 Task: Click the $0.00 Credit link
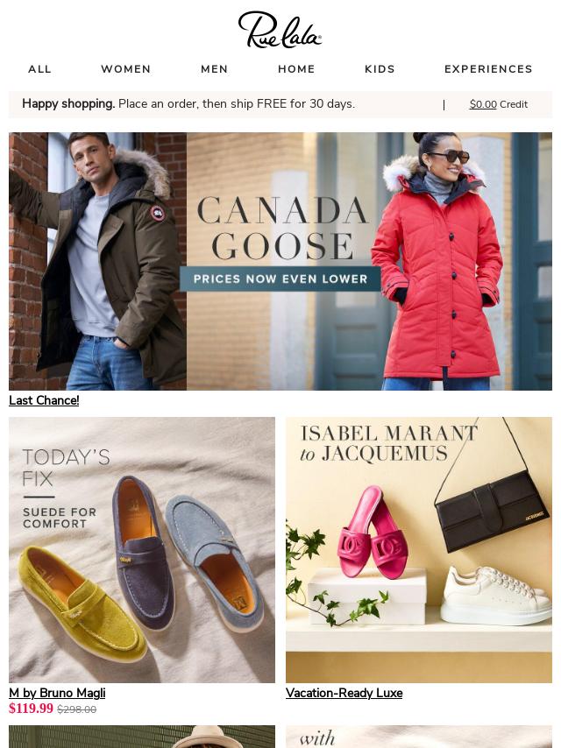coord(499,104)
